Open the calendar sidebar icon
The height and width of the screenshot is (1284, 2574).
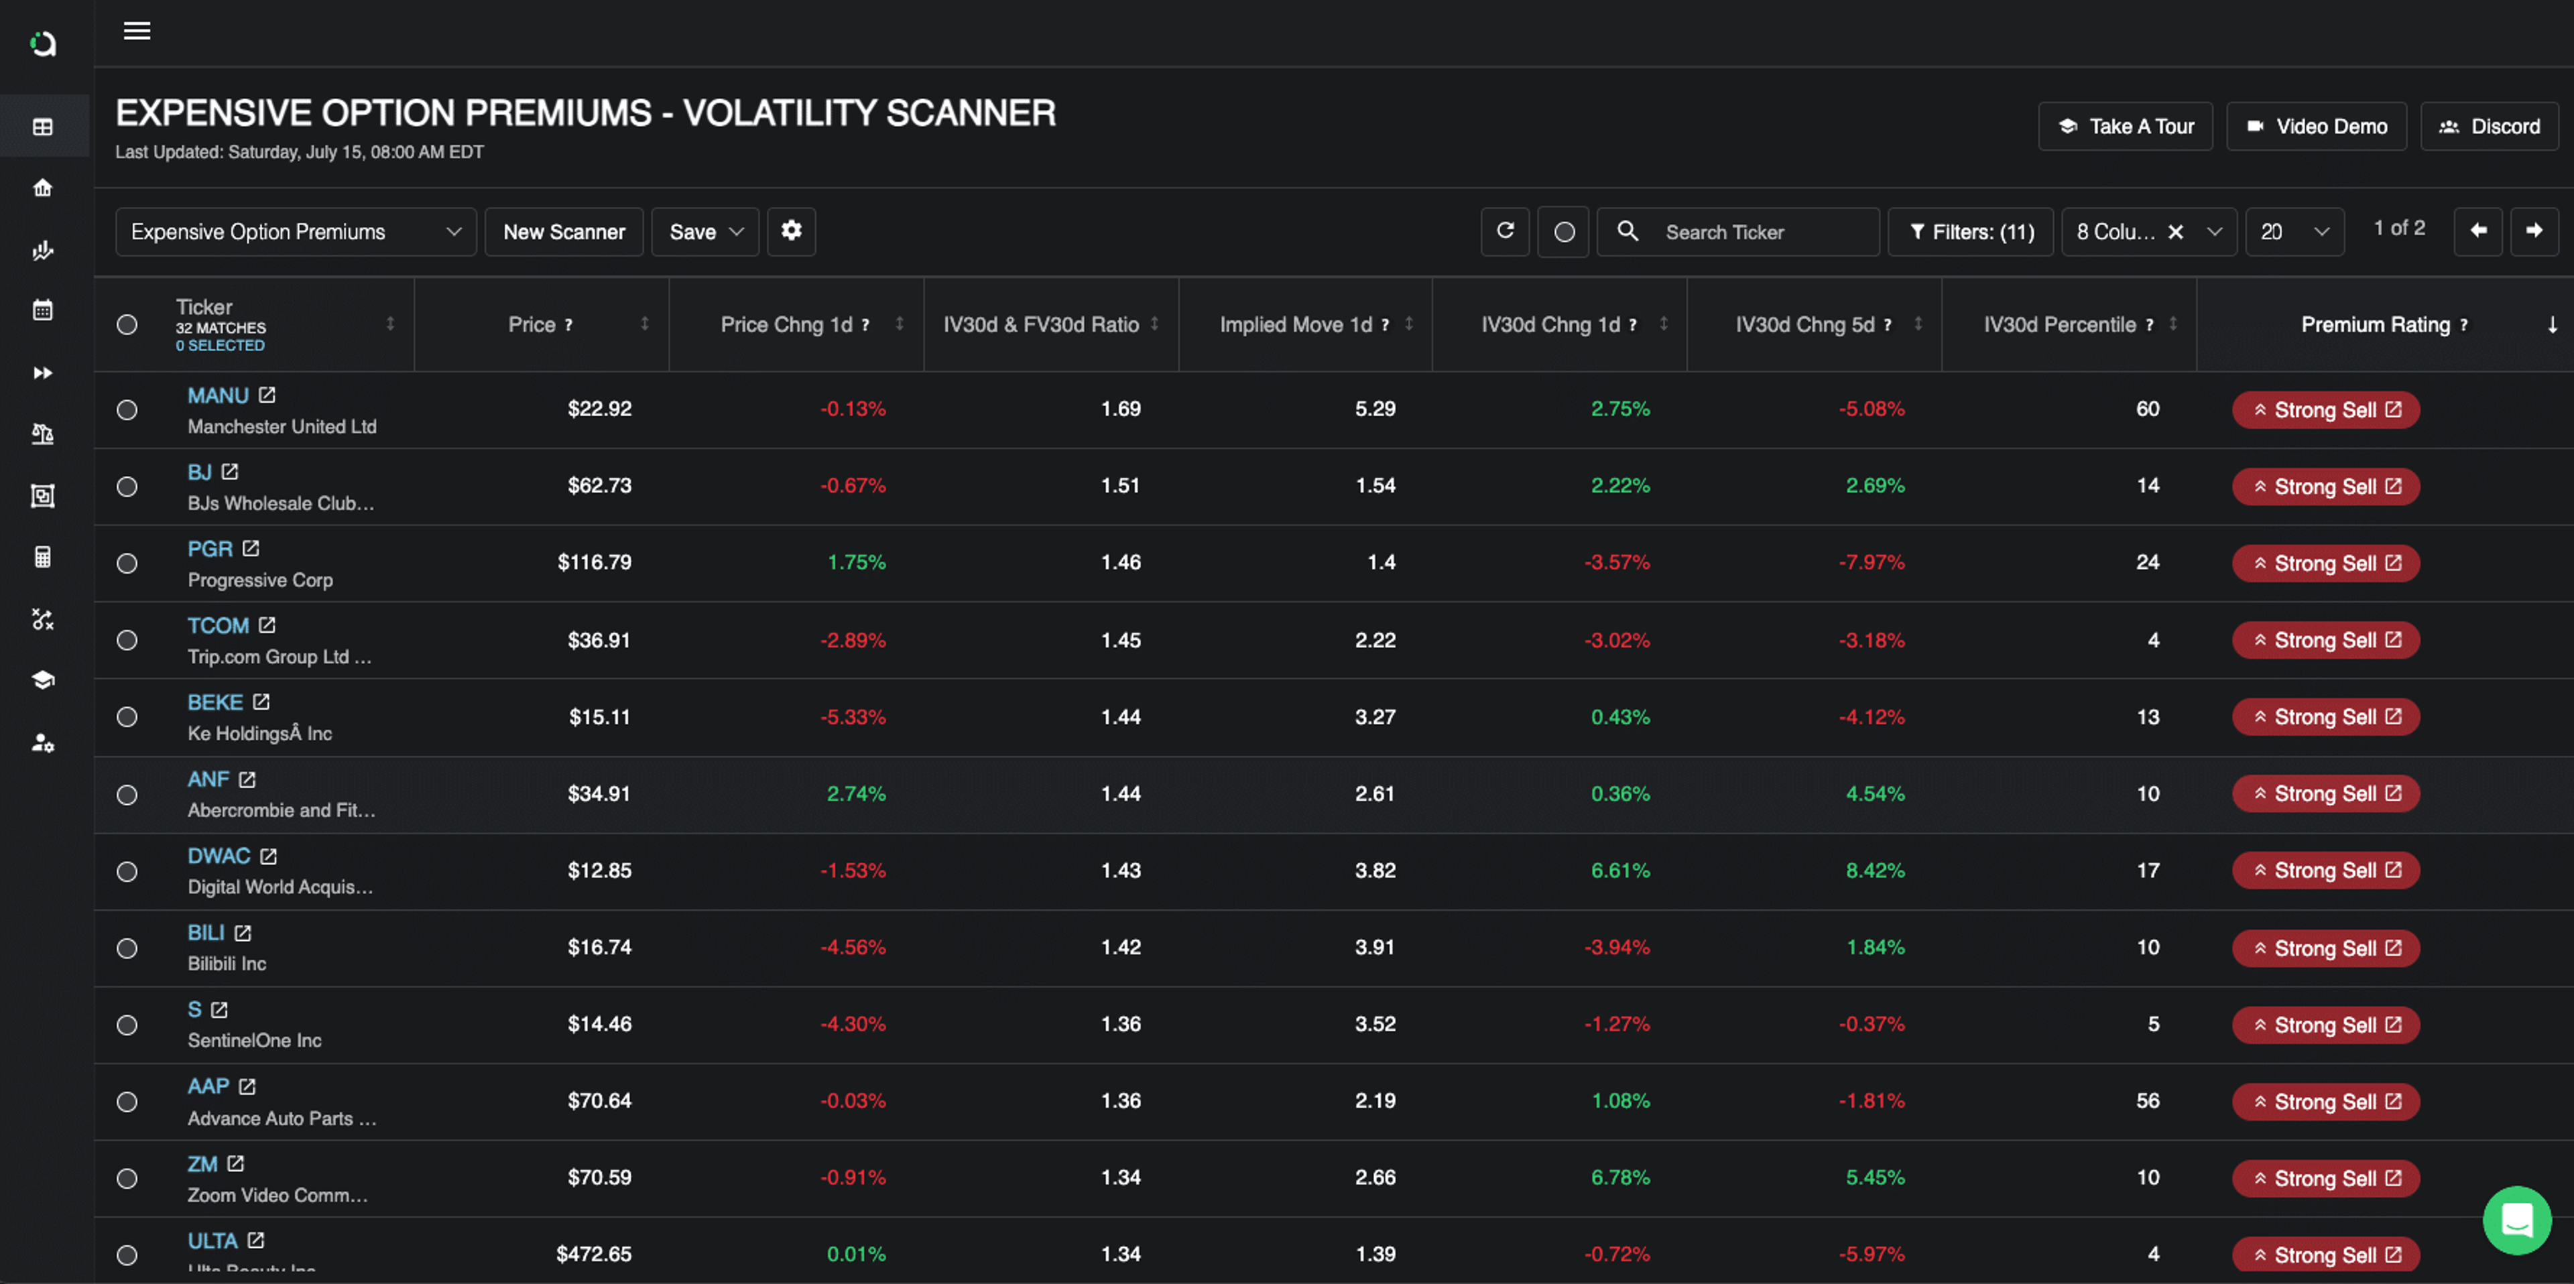pyautogui.click(x=43, y=311)
